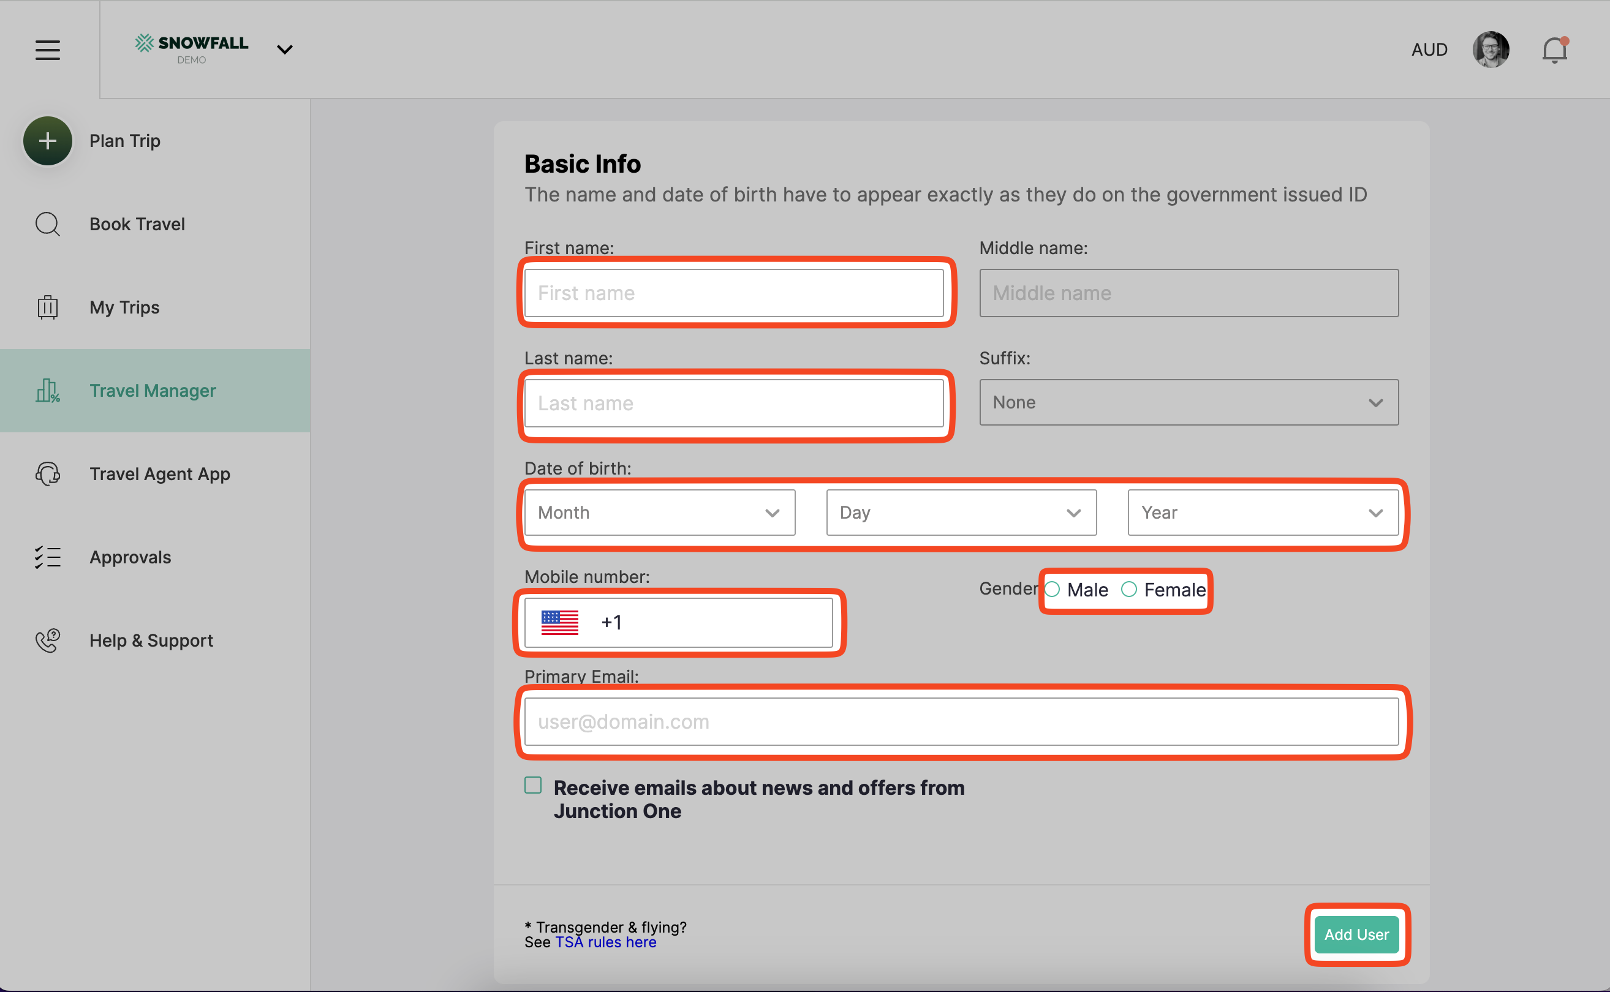Focus the Middle name input field
1610x992 pixels.
(x=1189, y=293)
